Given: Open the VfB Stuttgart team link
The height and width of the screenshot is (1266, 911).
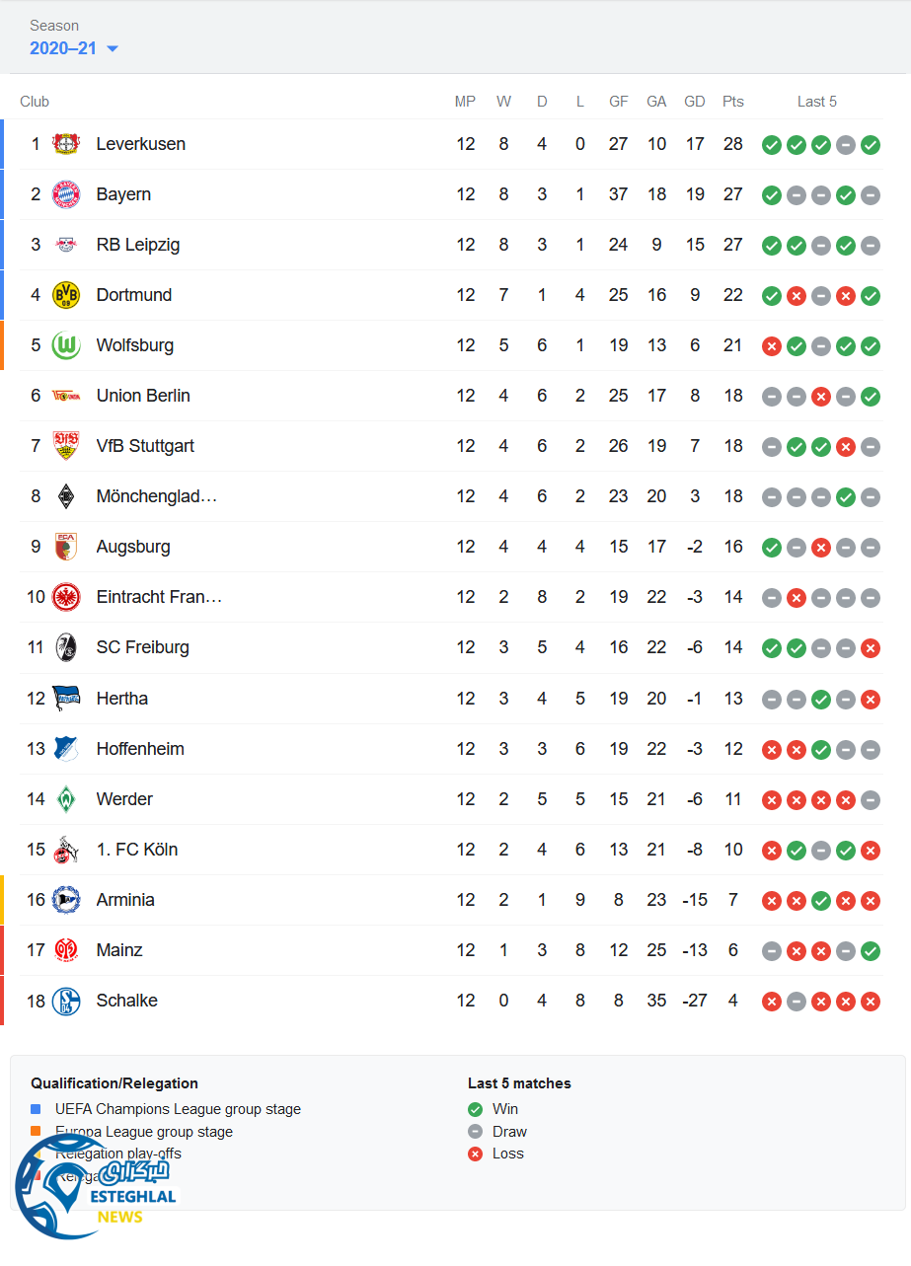Looking at the screenshot, I should [x=145, y=446].
